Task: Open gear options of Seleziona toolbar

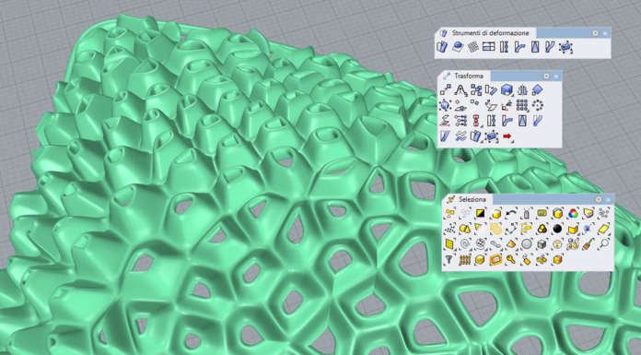Action: [x=599, y=199]
